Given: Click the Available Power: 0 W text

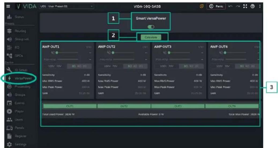Looking at the screenshot, I should click(x=151, y=114).
